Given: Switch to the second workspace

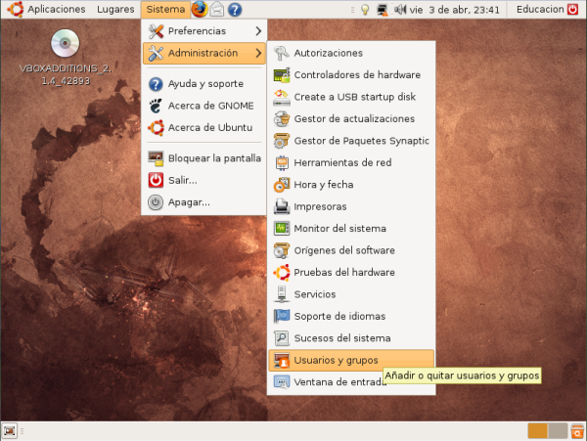Looking at the screenshot, I should (558, 430).
